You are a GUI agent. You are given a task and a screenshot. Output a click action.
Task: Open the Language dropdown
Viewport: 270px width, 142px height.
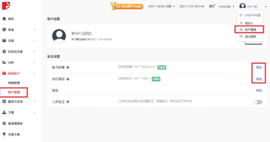click(x=227, y=6)
